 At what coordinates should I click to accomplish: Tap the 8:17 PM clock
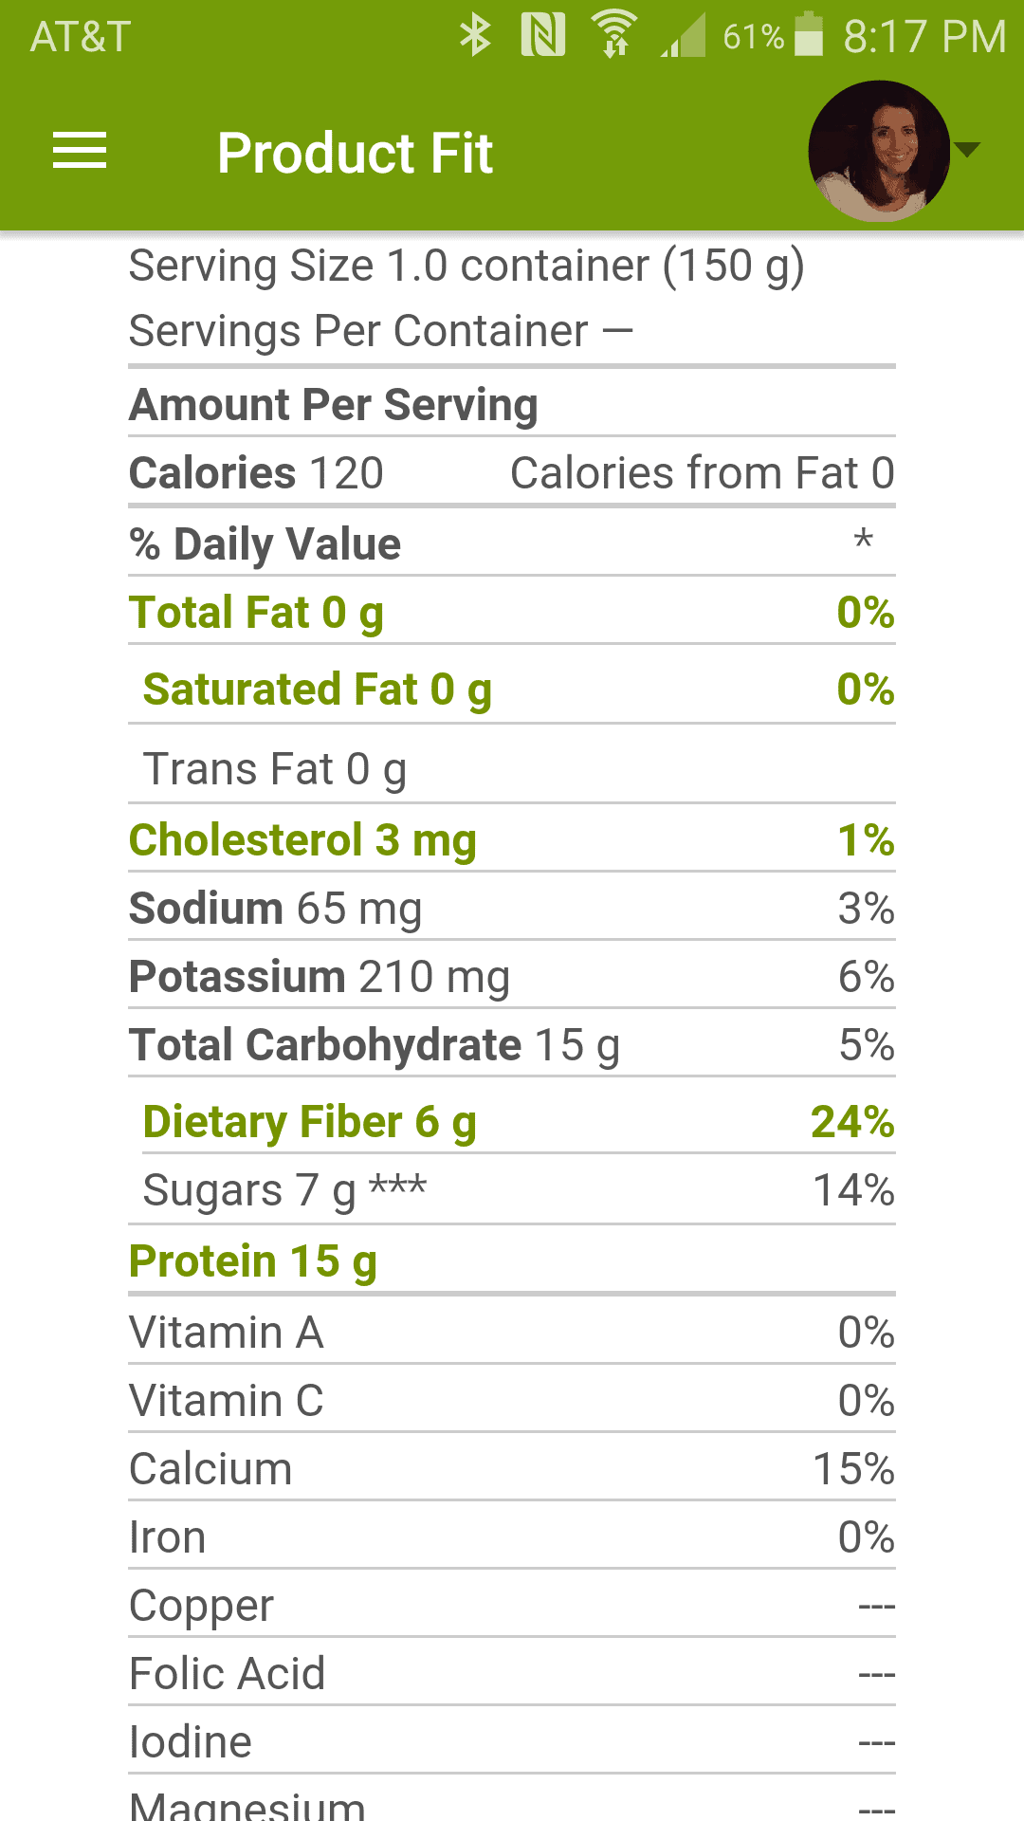pos(924,36)
